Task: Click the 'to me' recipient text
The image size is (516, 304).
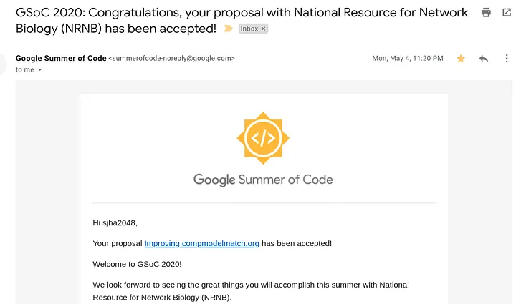Action: (24, 70)
